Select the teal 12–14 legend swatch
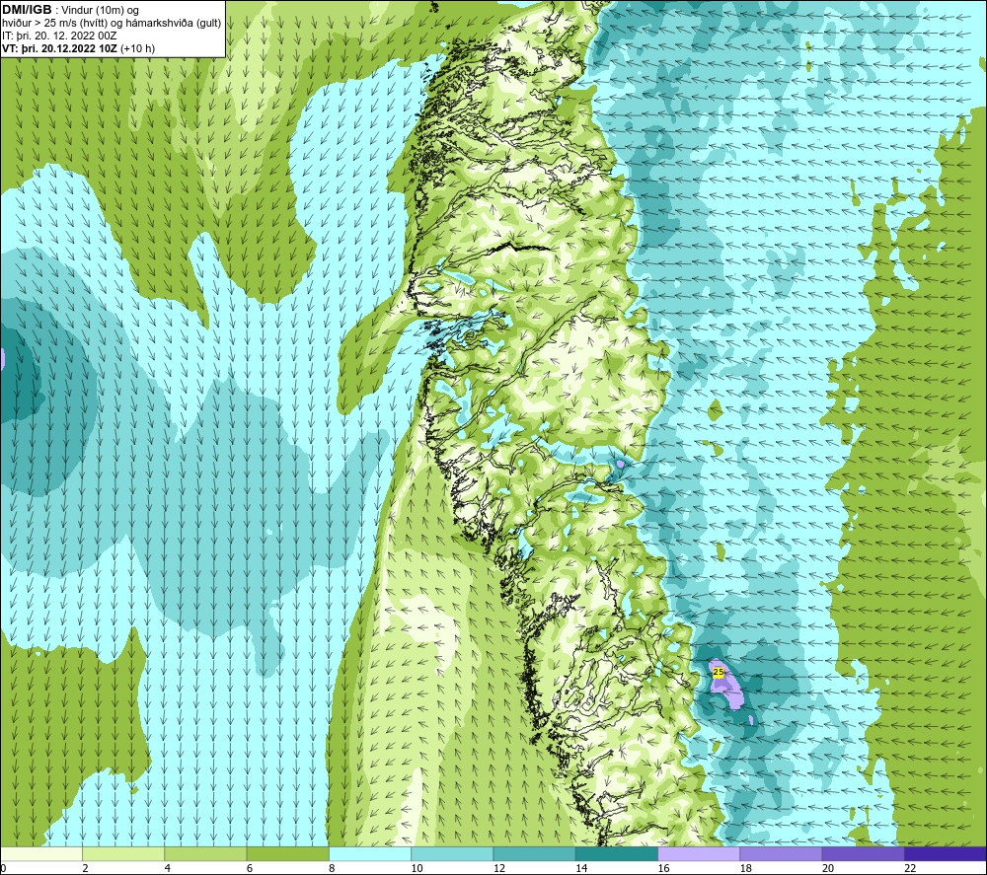Image resolution: width=987 pixels, height=875 pixels. click(534, 853)
